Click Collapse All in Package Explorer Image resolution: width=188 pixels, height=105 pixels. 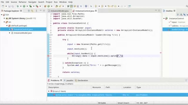29,11
